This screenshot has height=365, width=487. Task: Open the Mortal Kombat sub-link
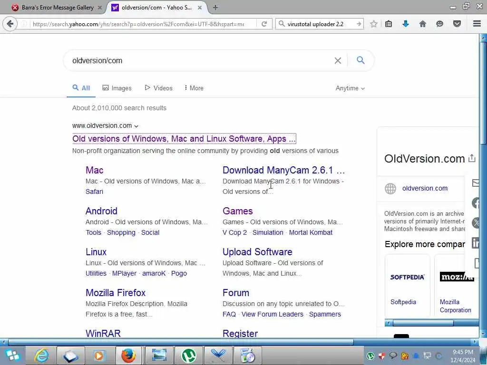click(x=311, y=232)
